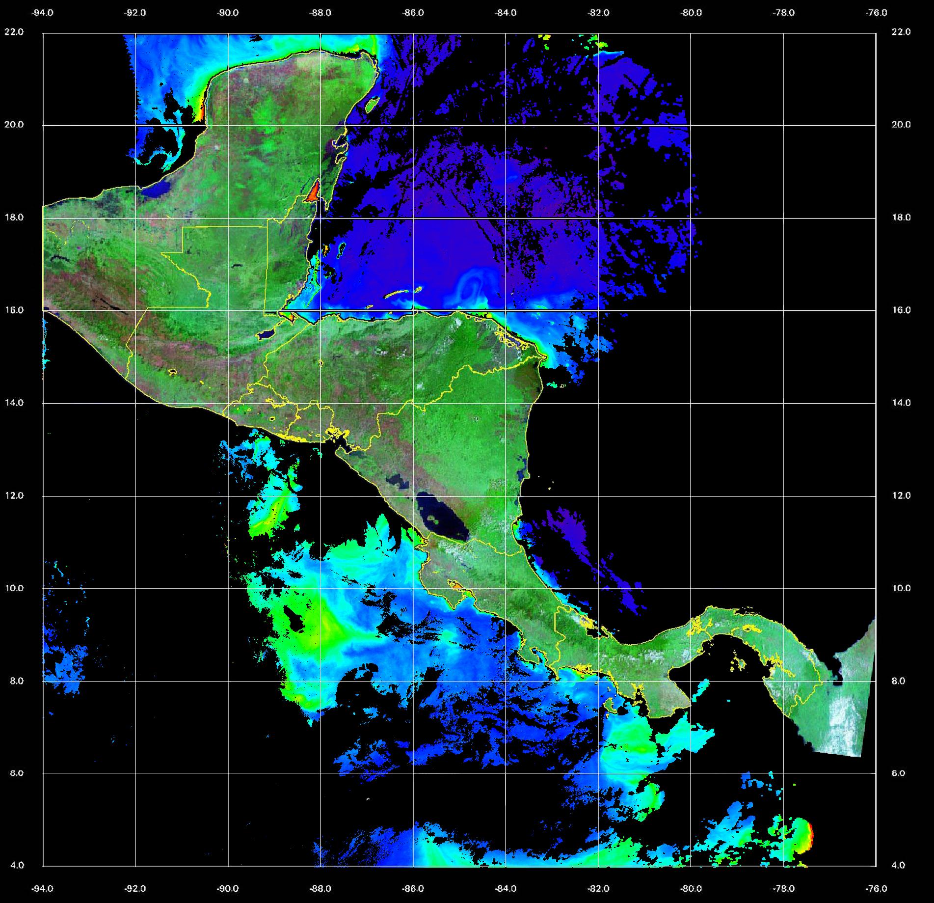Select the top axis label -86.0
The image size is (934, 903).
413,13
